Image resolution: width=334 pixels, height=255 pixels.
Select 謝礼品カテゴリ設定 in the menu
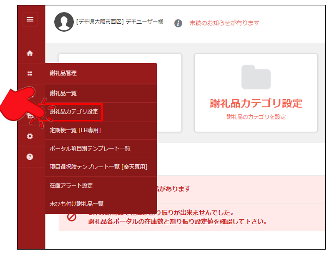tap(74, 111)
